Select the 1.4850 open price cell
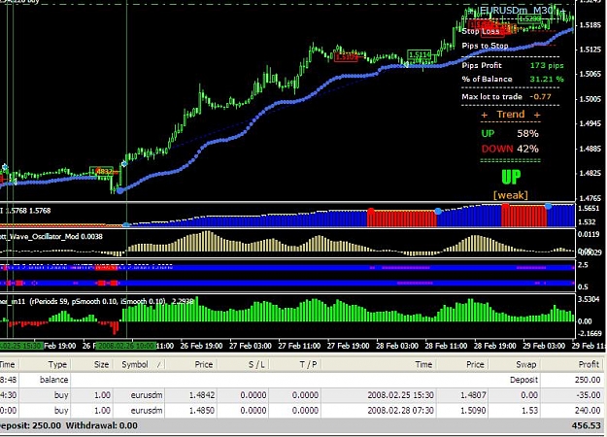 pyautogui.click(x=202, y=410)
